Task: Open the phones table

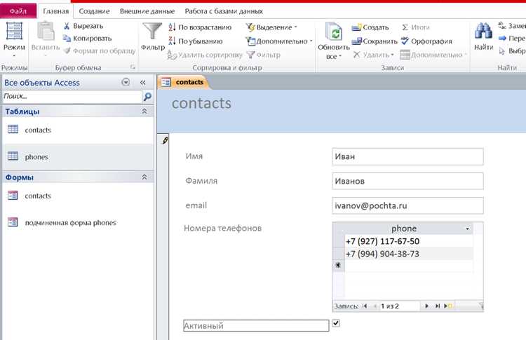Action: pos(78,156)
